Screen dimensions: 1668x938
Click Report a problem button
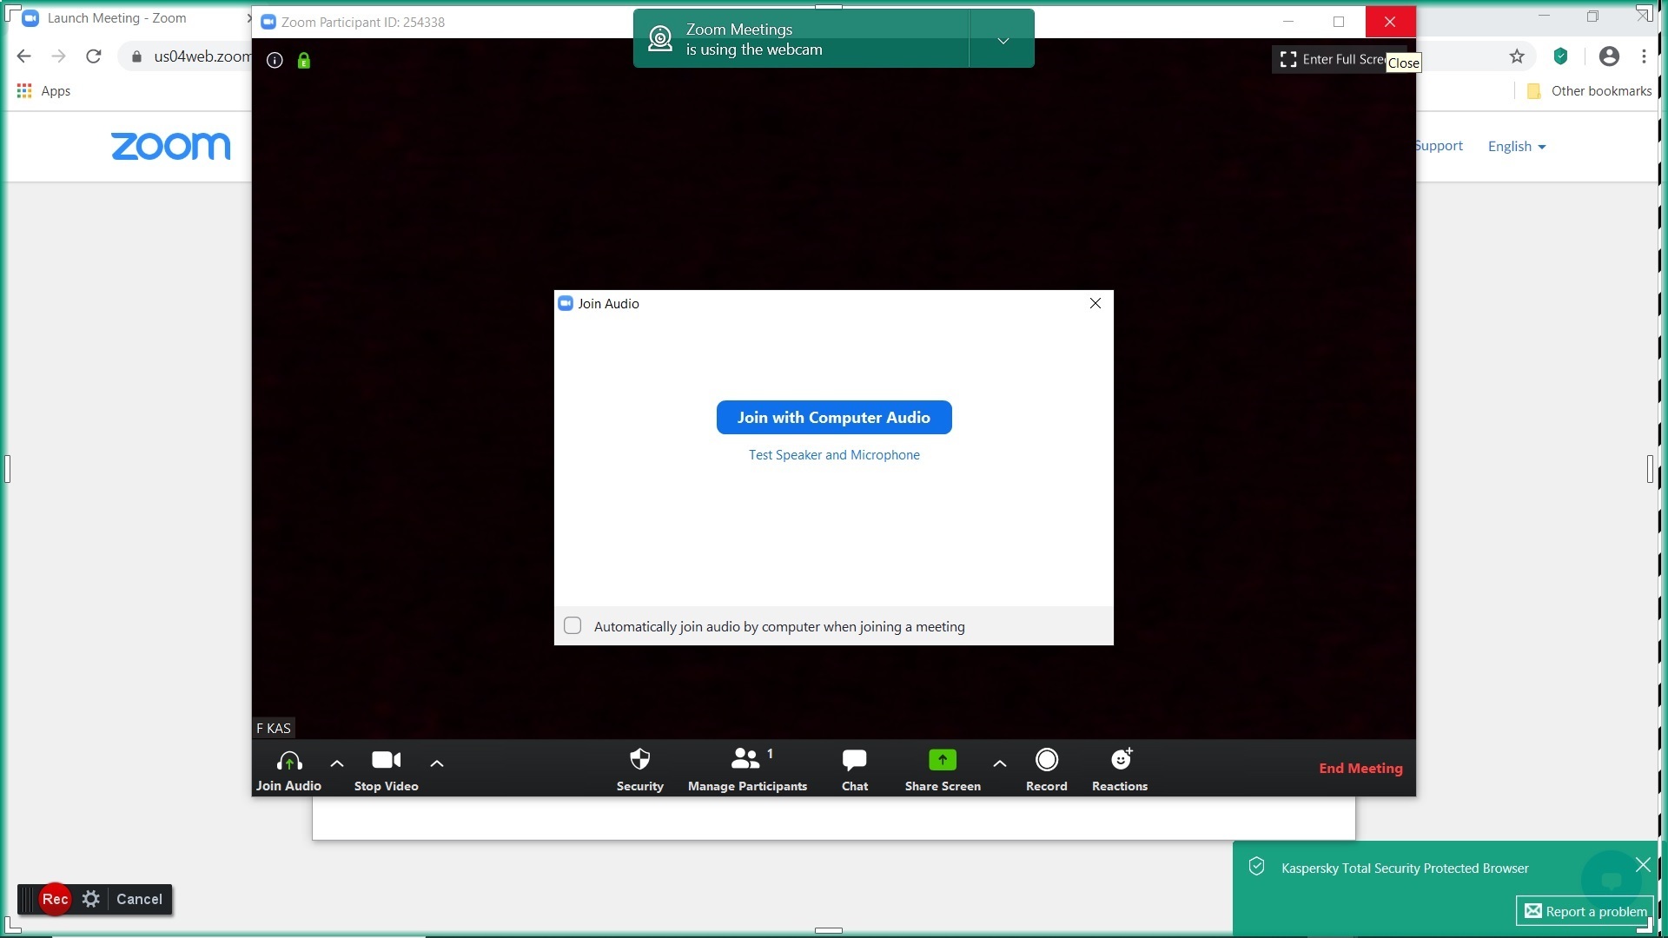(x=1585, y=911)
